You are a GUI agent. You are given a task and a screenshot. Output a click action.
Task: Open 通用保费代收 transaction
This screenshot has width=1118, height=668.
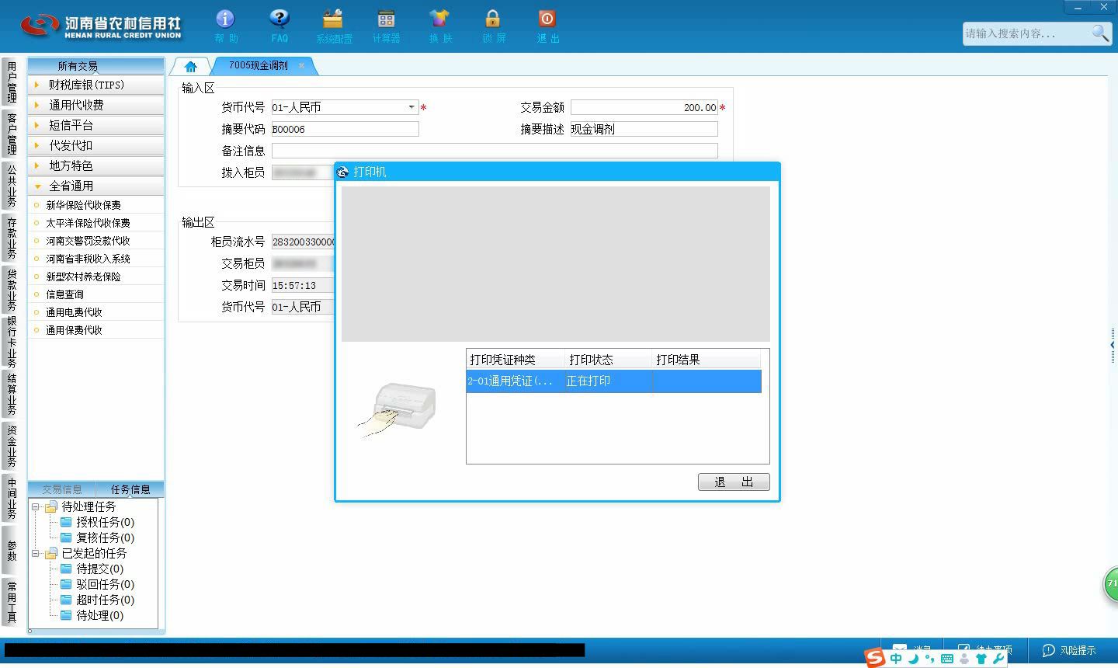(x=74, y=330)
